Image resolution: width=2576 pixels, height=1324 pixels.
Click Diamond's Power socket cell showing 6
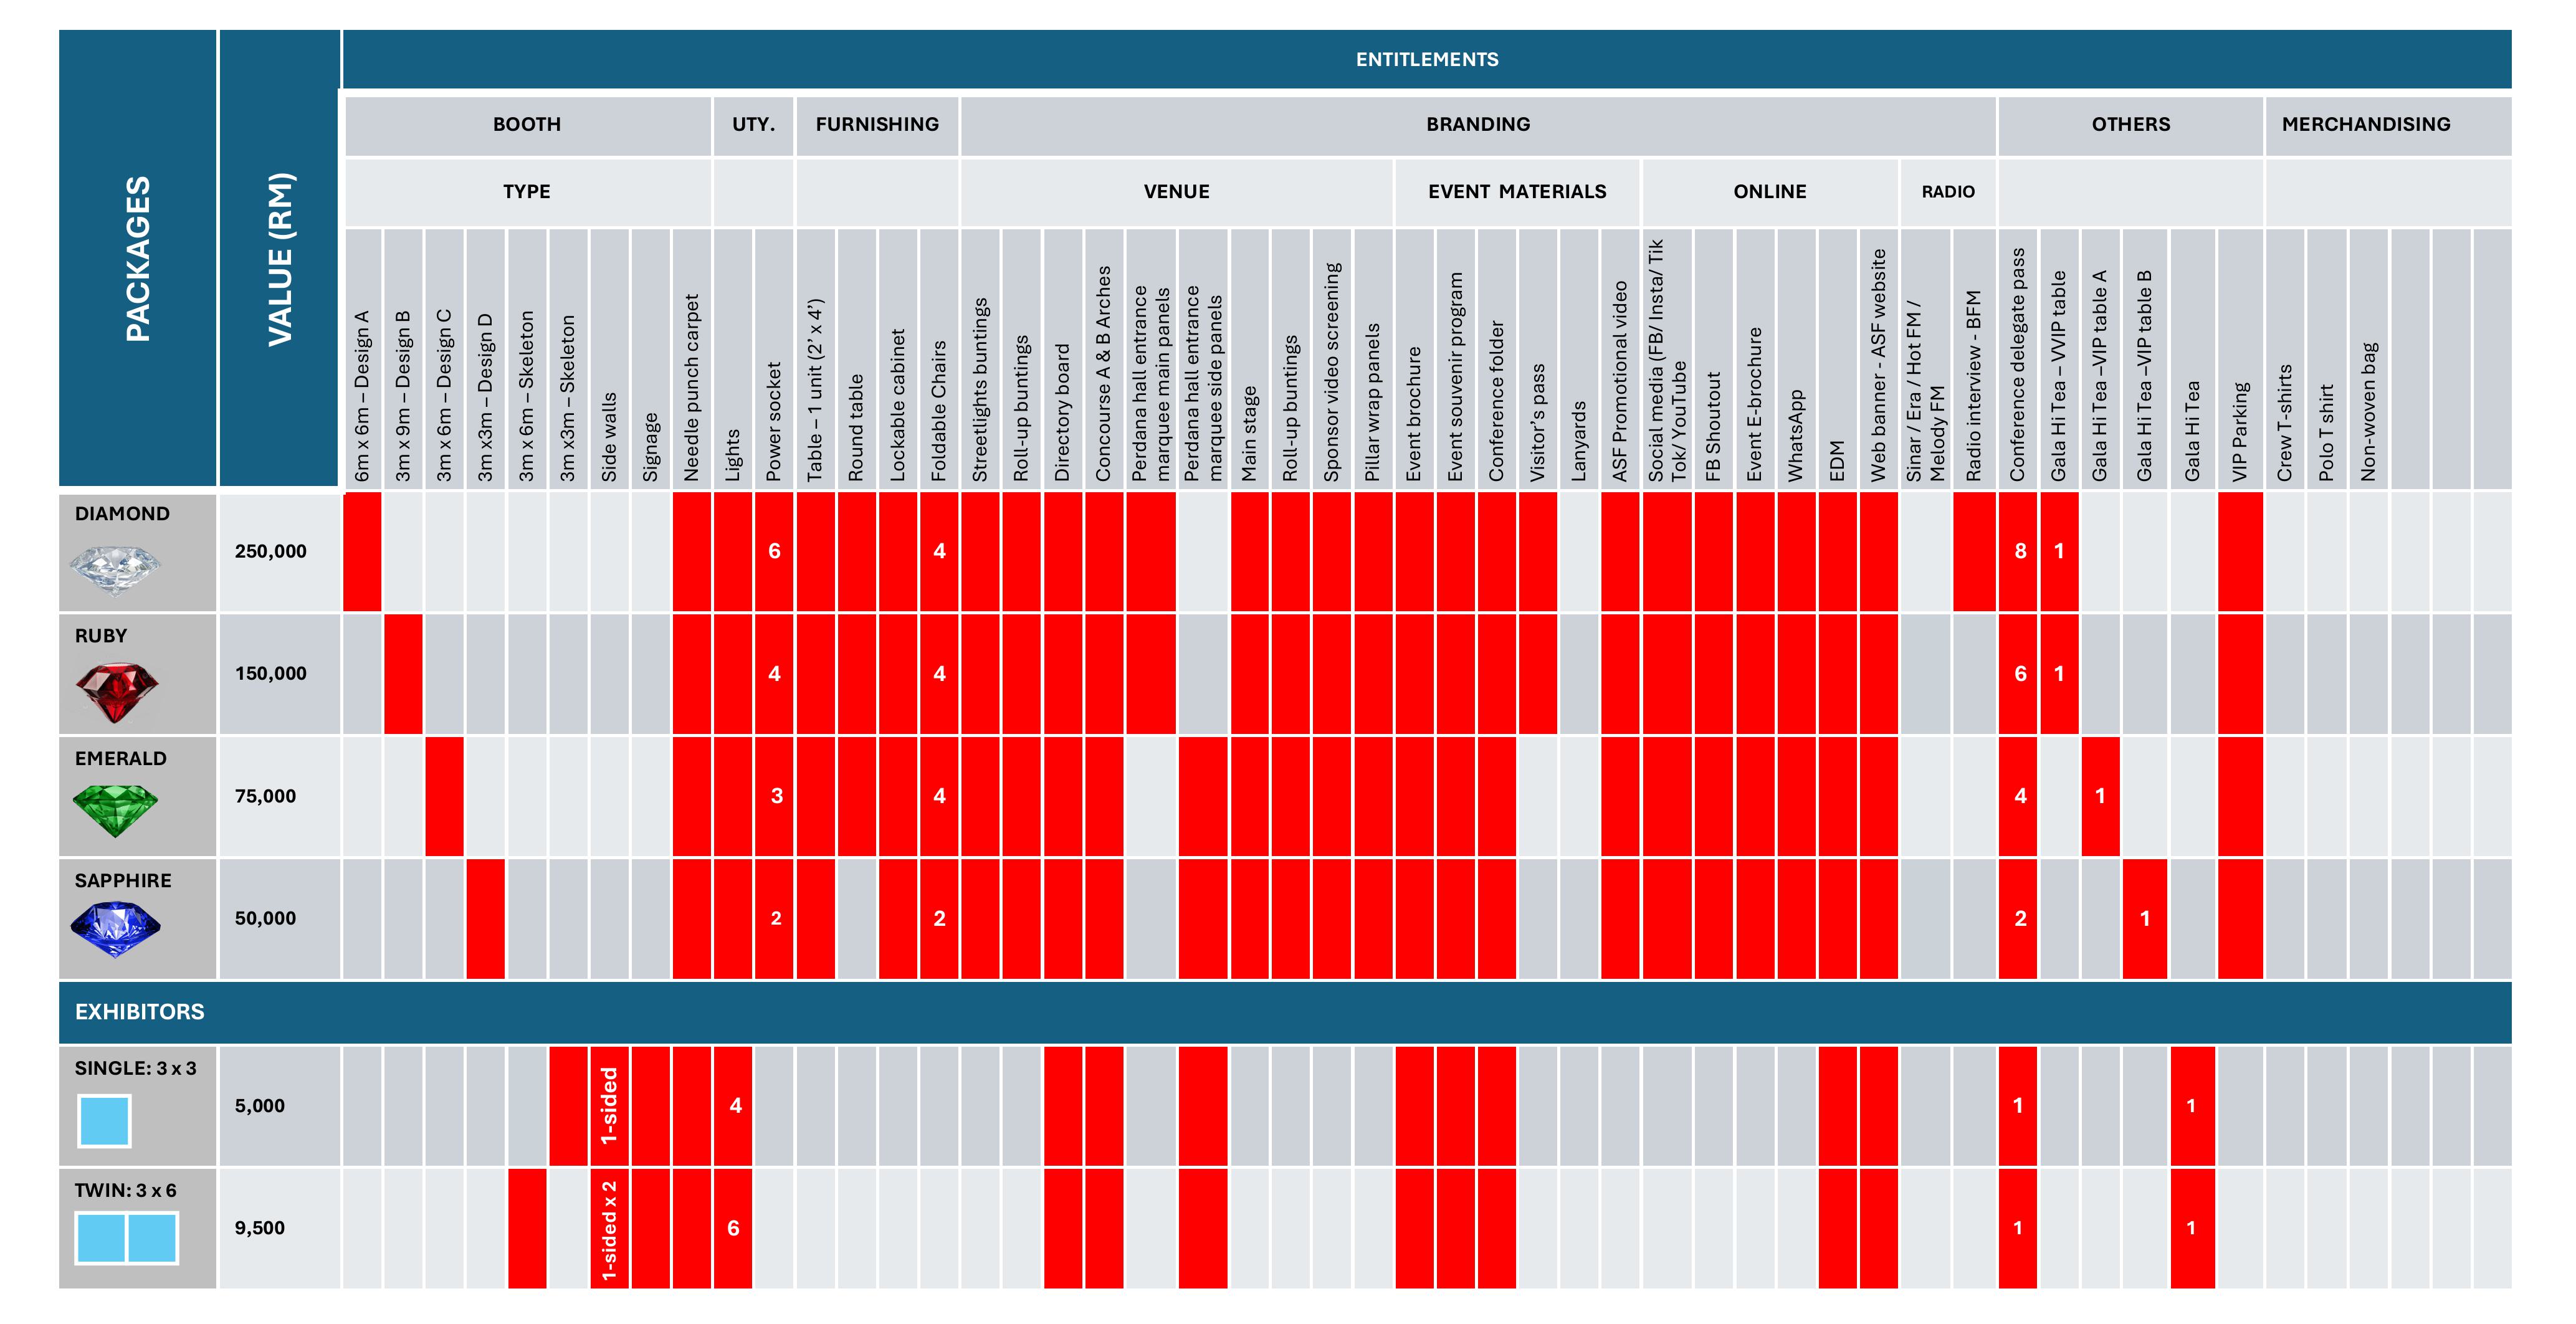click(x=774, y=551)
